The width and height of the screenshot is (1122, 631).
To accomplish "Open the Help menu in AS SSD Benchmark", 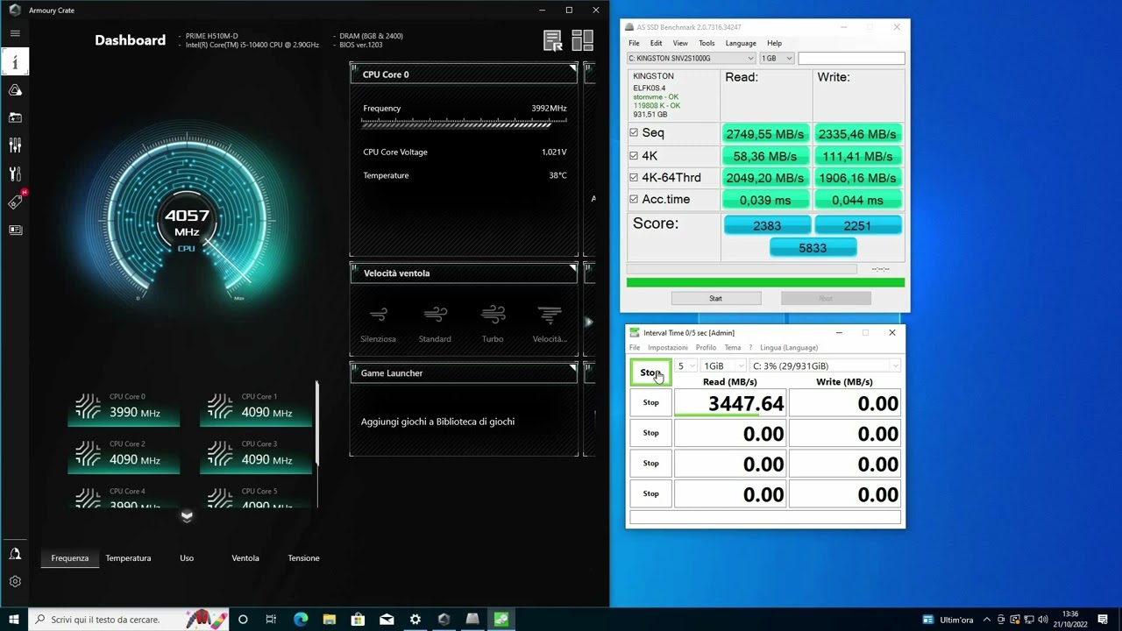I will (774, 43).
